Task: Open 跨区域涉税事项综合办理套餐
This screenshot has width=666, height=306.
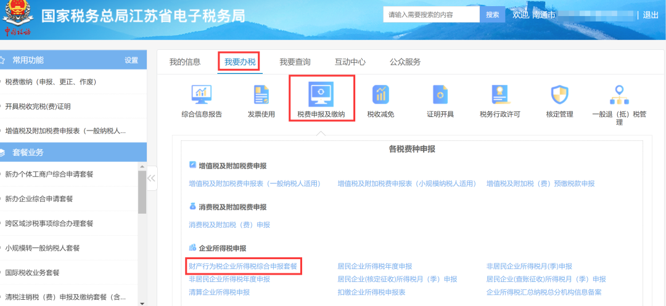Action: (x=49, y=223)
